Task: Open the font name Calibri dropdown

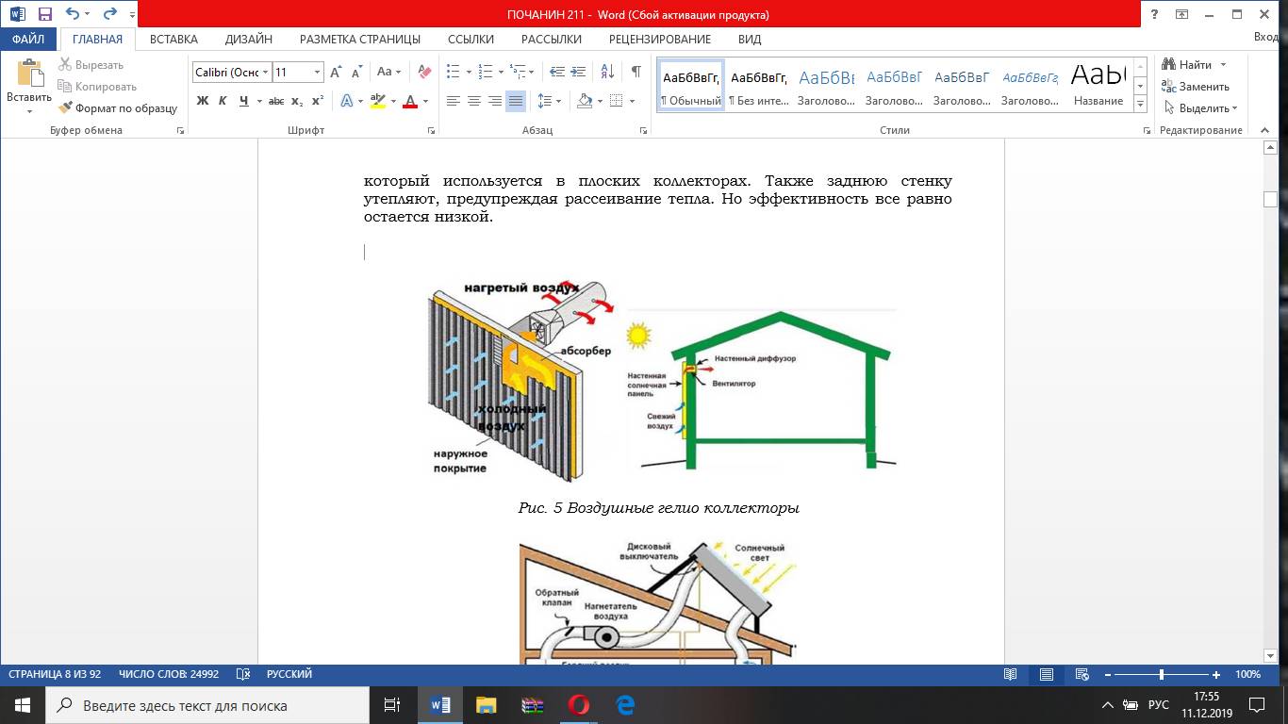Action: tap(266, 73)
